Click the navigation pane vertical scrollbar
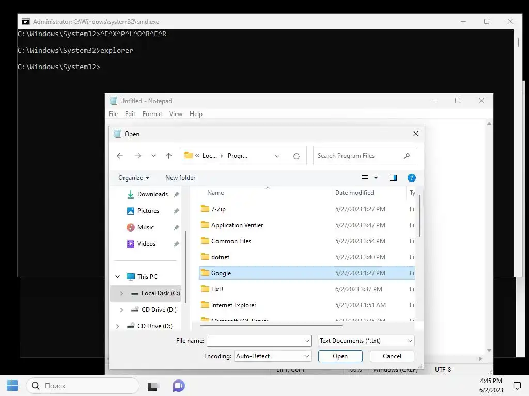The height and width of the screenshot is (396, 529). 185,266
